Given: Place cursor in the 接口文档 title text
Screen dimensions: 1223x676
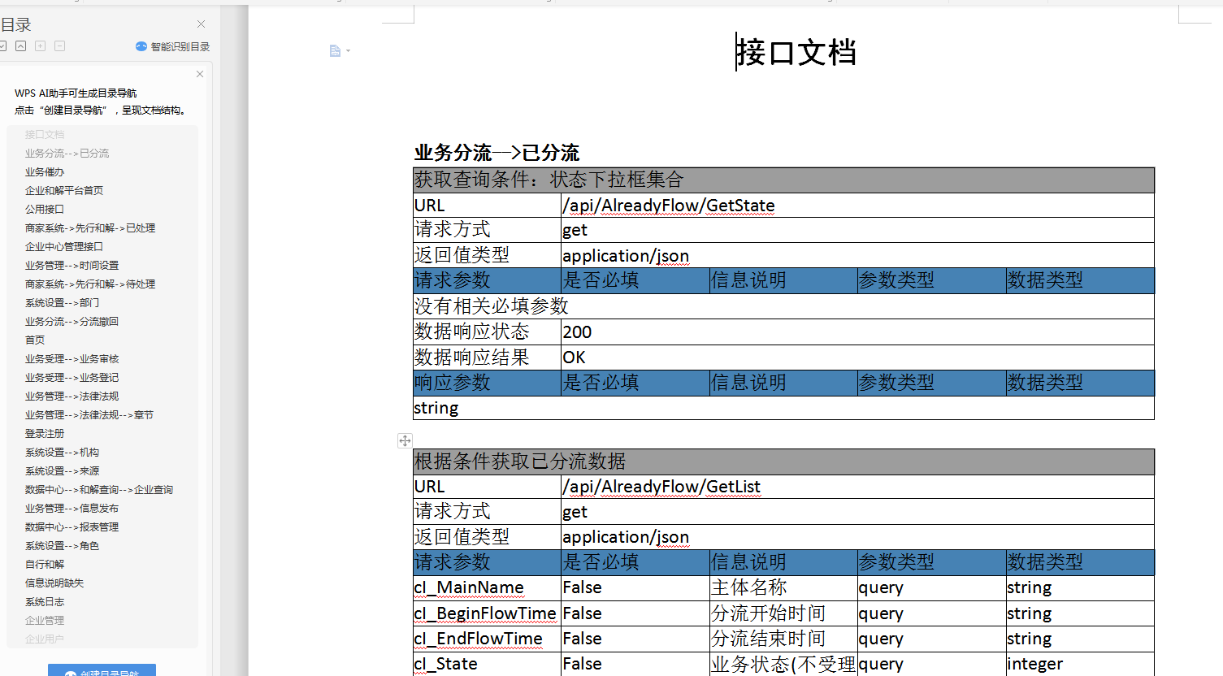Looking at the screenshot, I should tap(796, 51).
